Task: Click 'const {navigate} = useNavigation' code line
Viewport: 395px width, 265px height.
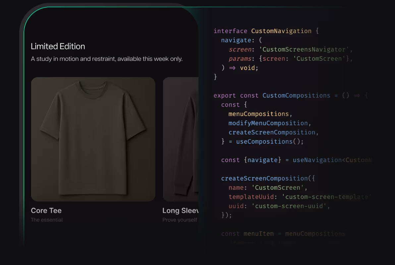Action: [296, 160]
